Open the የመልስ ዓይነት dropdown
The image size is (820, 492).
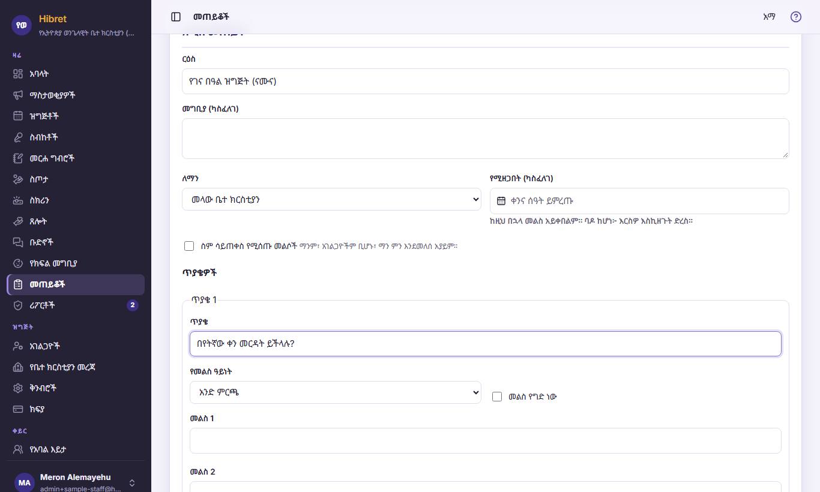coord(336,392)
